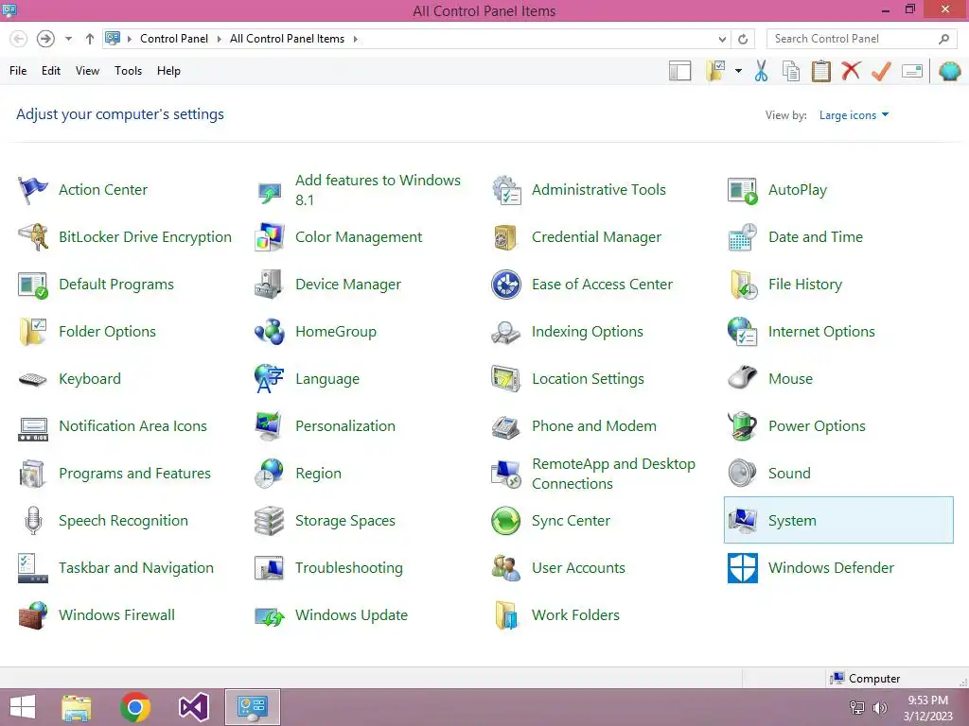Screen dimensions: 969x726
Task: Open the Sound speaker icon
Action: (x=743, y=474)
